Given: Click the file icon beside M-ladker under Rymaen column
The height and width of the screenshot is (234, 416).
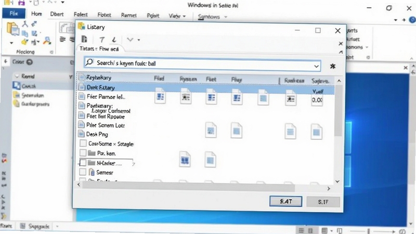Looking at the screenshot, I should point(185,159).
